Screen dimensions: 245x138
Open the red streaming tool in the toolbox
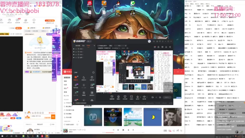[x=76, y=78]
